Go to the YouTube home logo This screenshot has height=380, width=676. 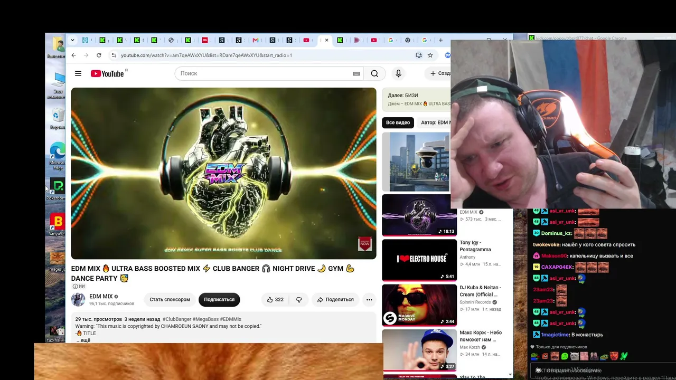point(107,73)
